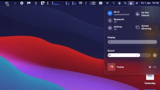The width and height of the screenshot is (160, 90).
Task: Click the dimmed crescent moon menu bar icon
Action: click(15, 3)
